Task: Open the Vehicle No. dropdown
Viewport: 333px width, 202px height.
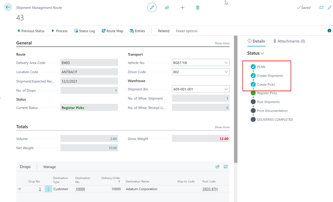Action: point(226,63)
